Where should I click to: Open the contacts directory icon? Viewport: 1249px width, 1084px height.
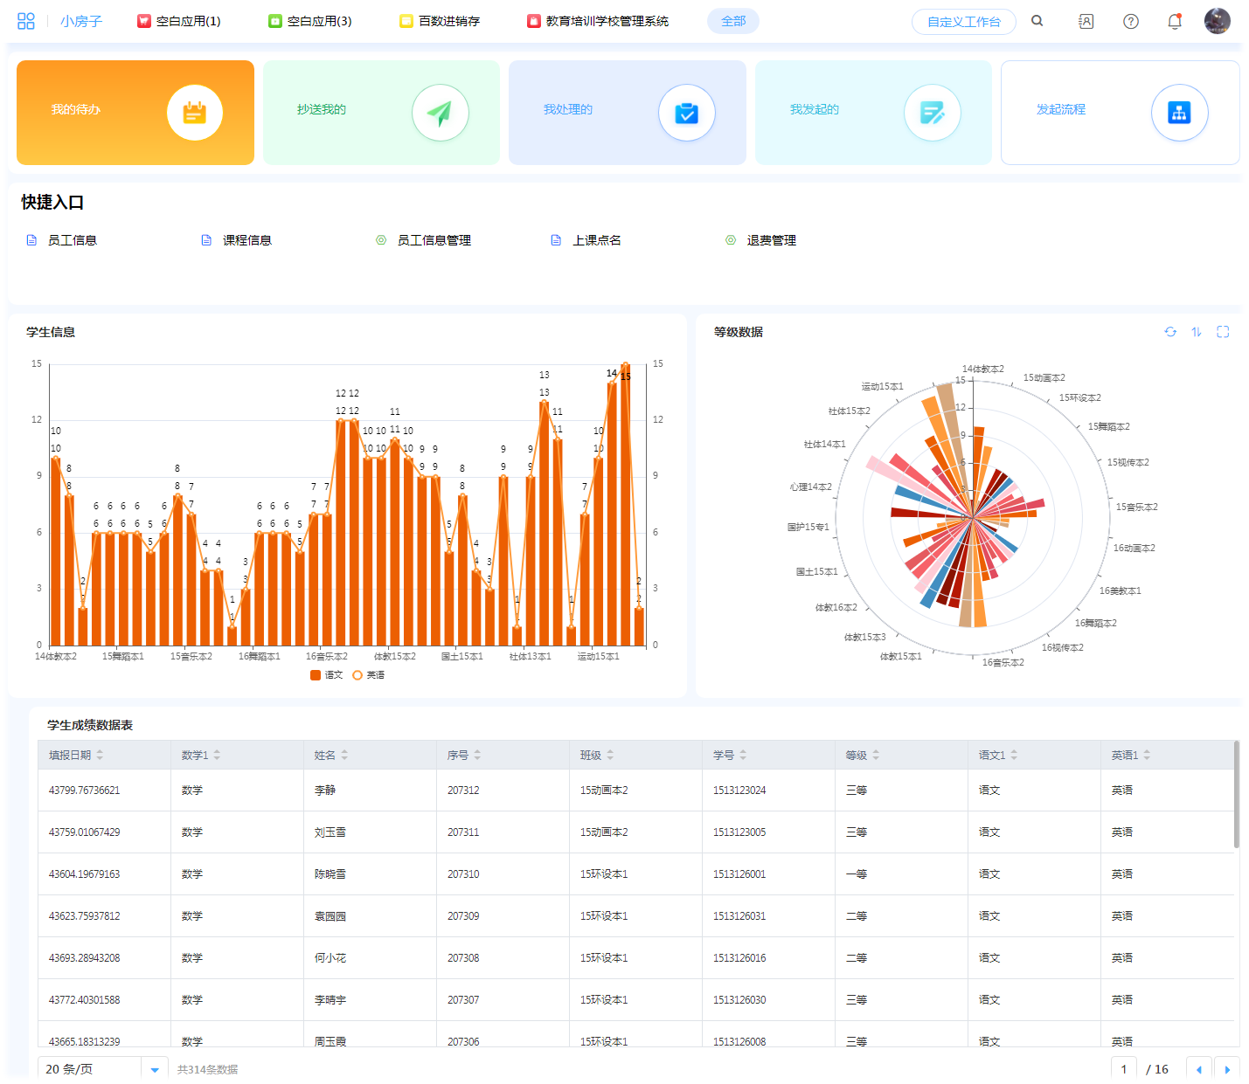1086,22
